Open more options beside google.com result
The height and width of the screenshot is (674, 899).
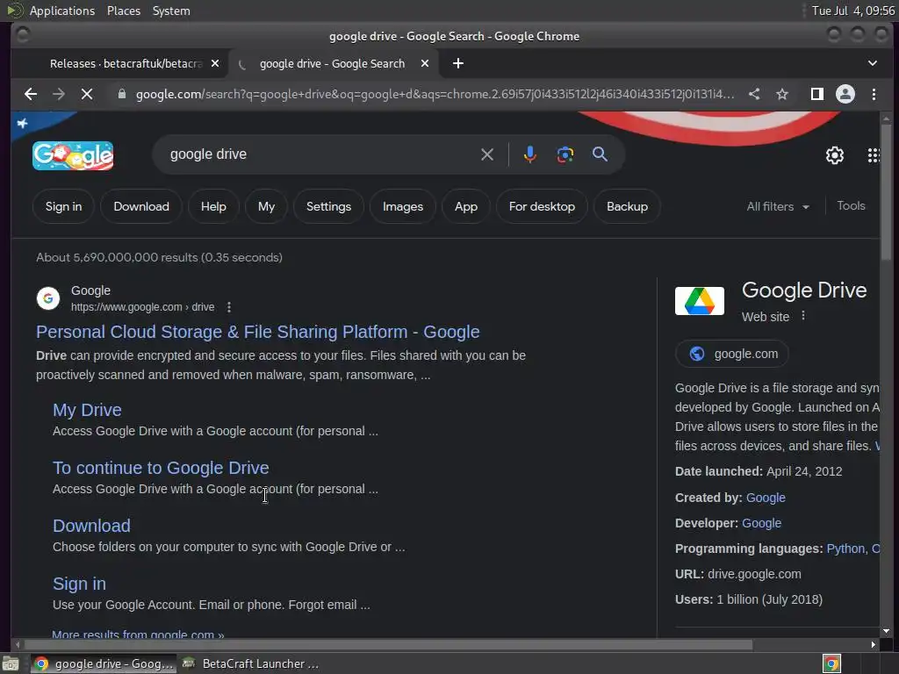coord(229,307)
